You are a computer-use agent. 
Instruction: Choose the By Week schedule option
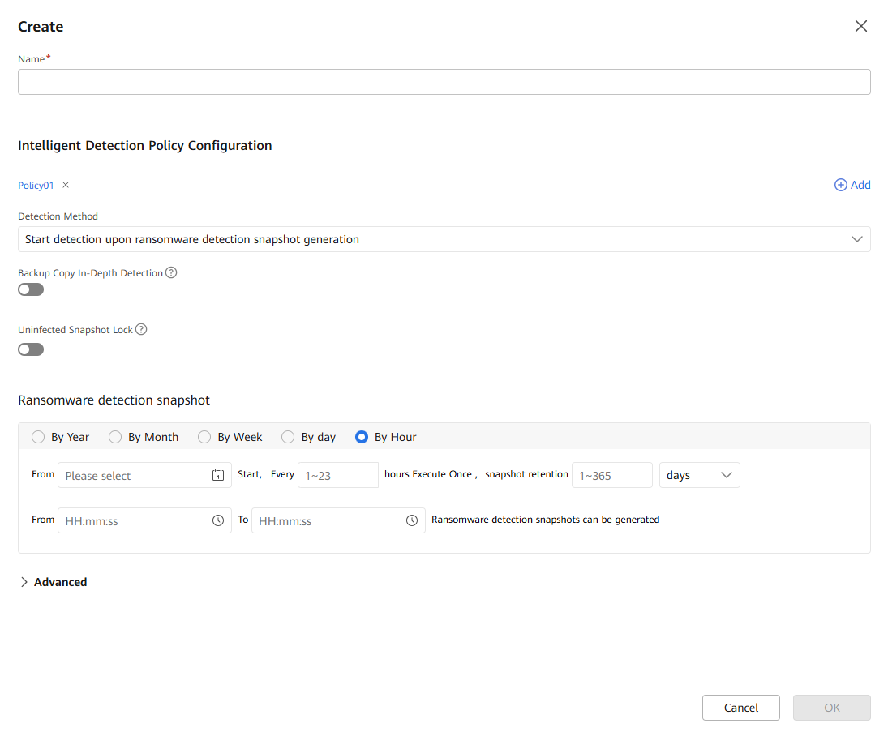pos(204,438)
